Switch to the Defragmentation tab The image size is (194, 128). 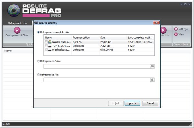17,23
